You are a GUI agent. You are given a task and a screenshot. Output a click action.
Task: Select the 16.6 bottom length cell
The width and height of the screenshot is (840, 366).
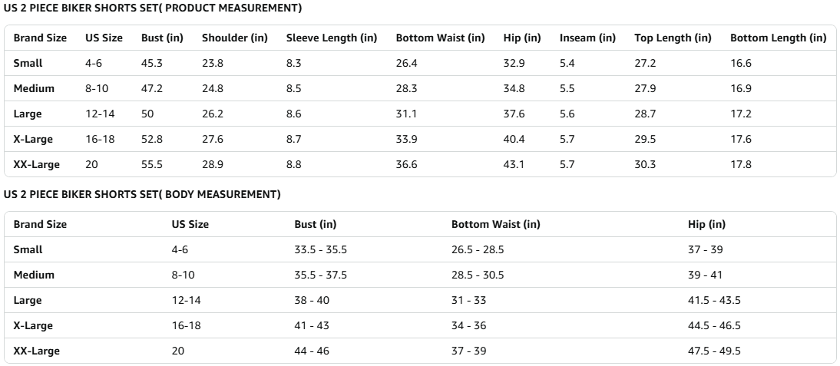click(x=740, y=64)
